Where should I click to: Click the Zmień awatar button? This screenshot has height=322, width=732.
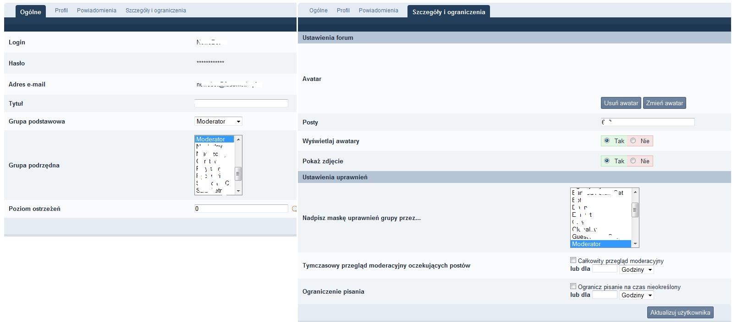point(664,103)
